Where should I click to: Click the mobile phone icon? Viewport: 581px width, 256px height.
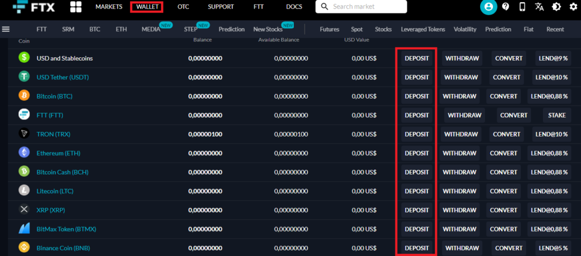pyautogui.click(x=523, y=7)
